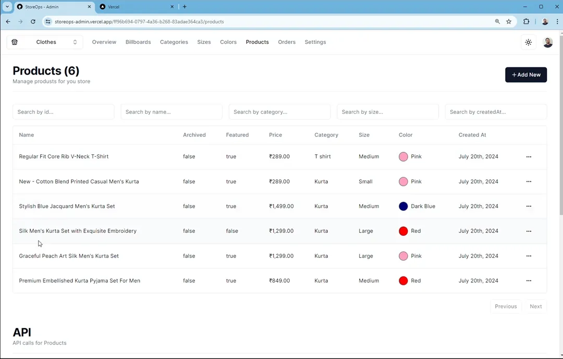Screen dimensions: 563x359
Task: Focus the Search by id field
Action: pyautogui.click(x=64, y=112)
